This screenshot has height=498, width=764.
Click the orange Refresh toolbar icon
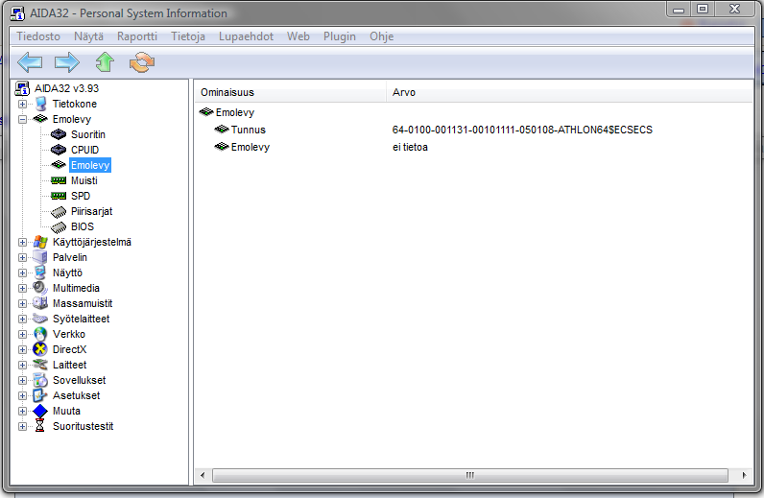(x=142, y=62)
